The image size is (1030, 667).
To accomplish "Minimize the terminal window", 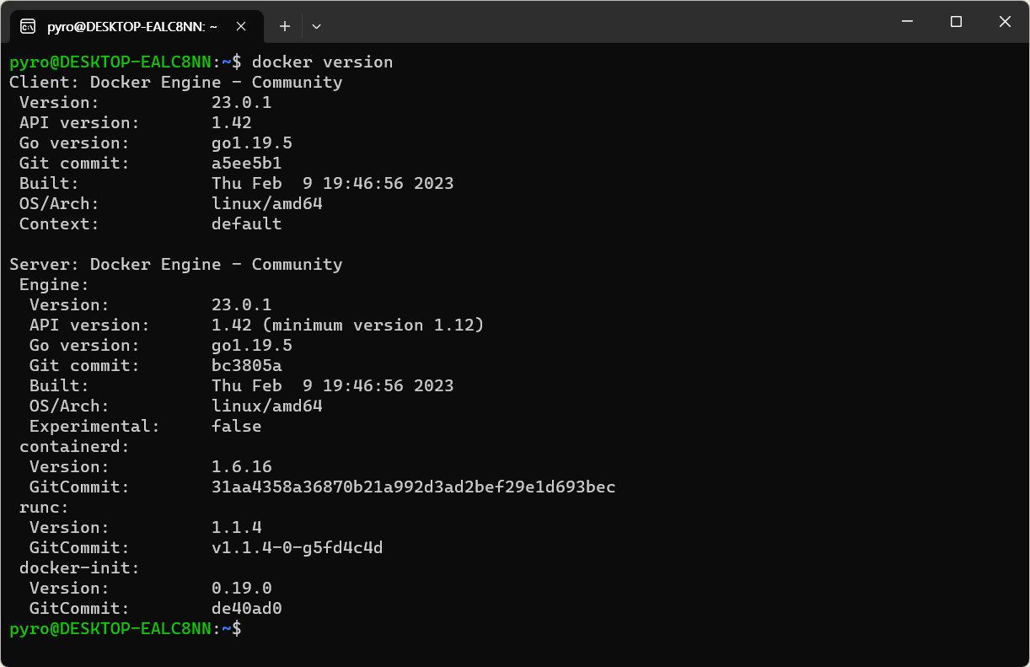I will click(907, 22).
